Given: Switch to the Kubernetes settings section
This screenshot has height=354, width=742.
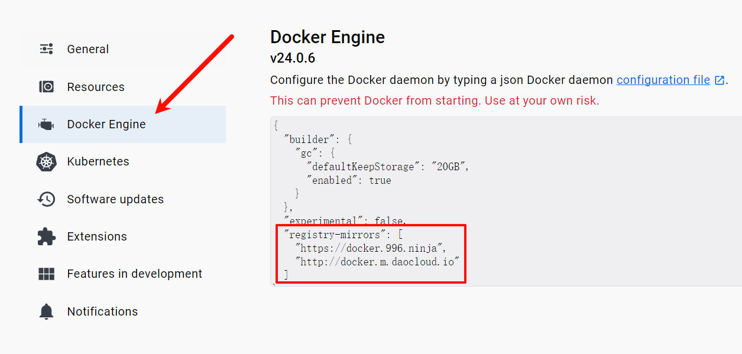Looking at the screenshot, I should pyautogui.click(x=98, y=161).
